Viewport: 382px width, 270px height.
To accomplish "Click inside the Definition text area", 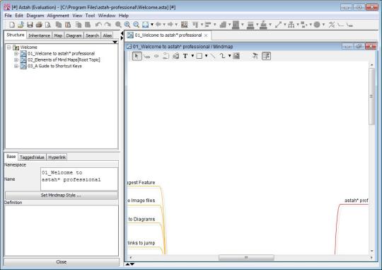I will pyautogui.click(x=62, y=231).
